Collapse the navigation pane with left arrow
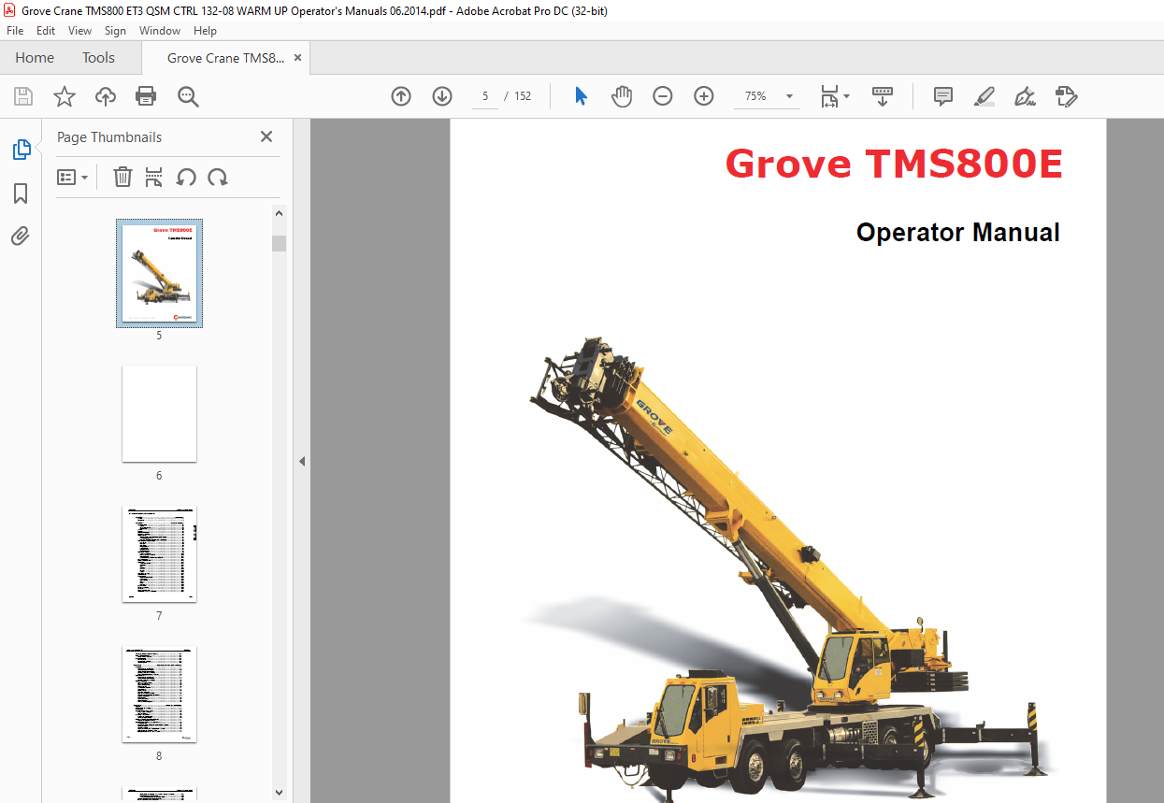 302,461
